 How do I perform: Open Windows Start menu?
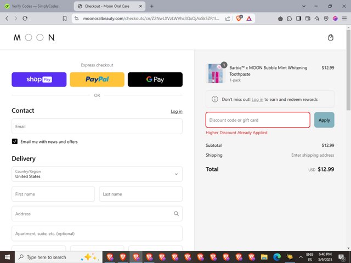click(7, 257)
